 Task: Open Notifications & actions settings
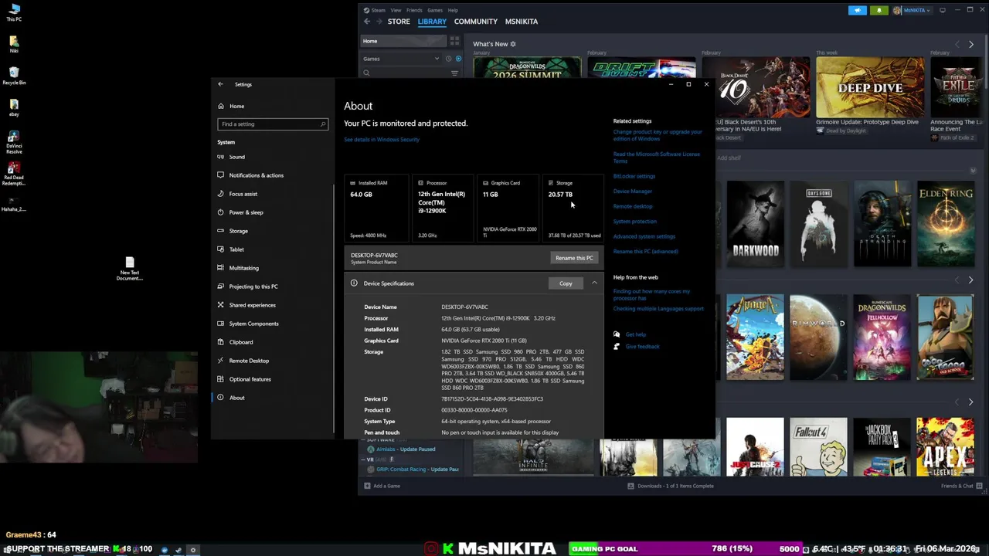point(256,175)
